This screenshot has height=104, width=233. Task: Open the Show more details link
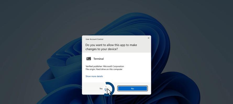(94, 76)
